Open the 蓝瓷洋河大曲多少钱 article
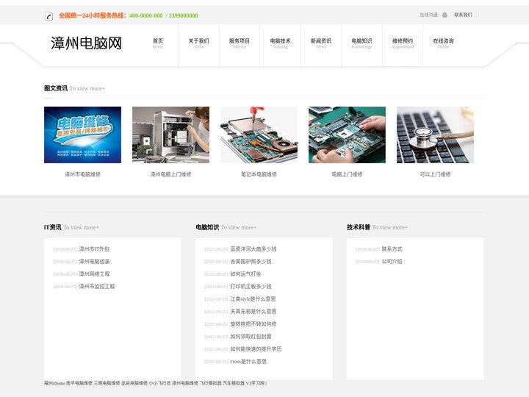 click(253, 248)
